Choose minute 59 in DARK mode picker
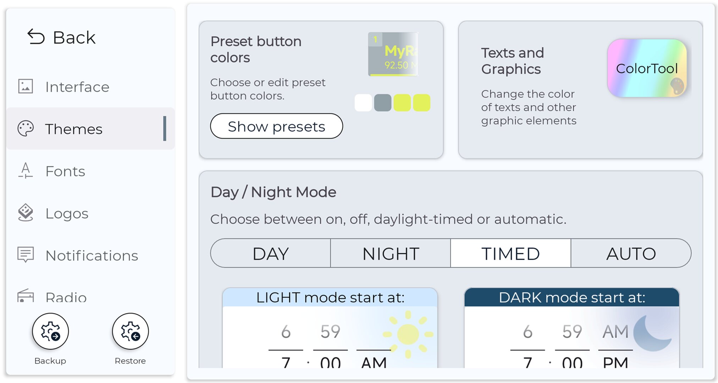The height and width of the screenshot is (383, 718). 572,332
